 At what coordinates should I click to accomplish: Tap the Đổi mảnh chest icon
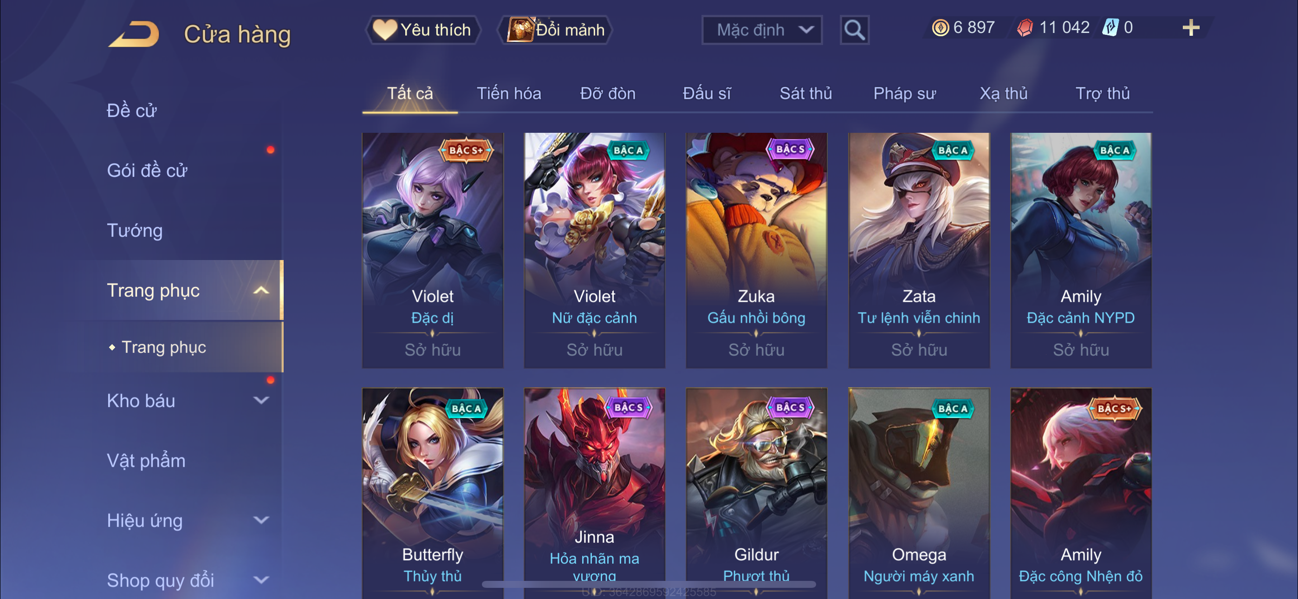tap(520, 30)
